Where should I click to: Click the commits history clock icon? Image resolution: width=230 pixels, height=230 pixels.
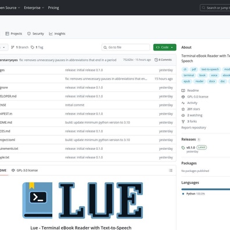click(156, 60)
